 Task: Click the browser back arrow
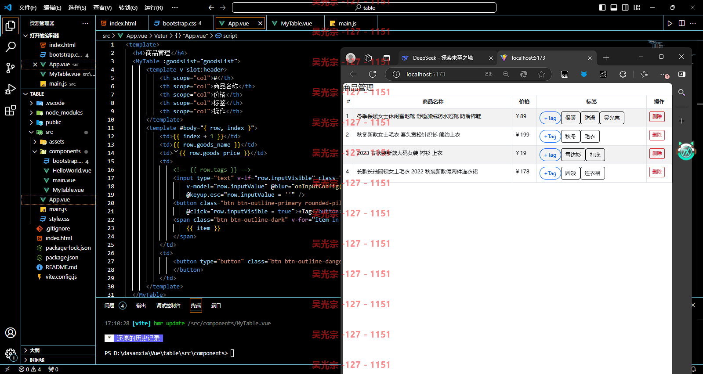click(x=353, y=74)
